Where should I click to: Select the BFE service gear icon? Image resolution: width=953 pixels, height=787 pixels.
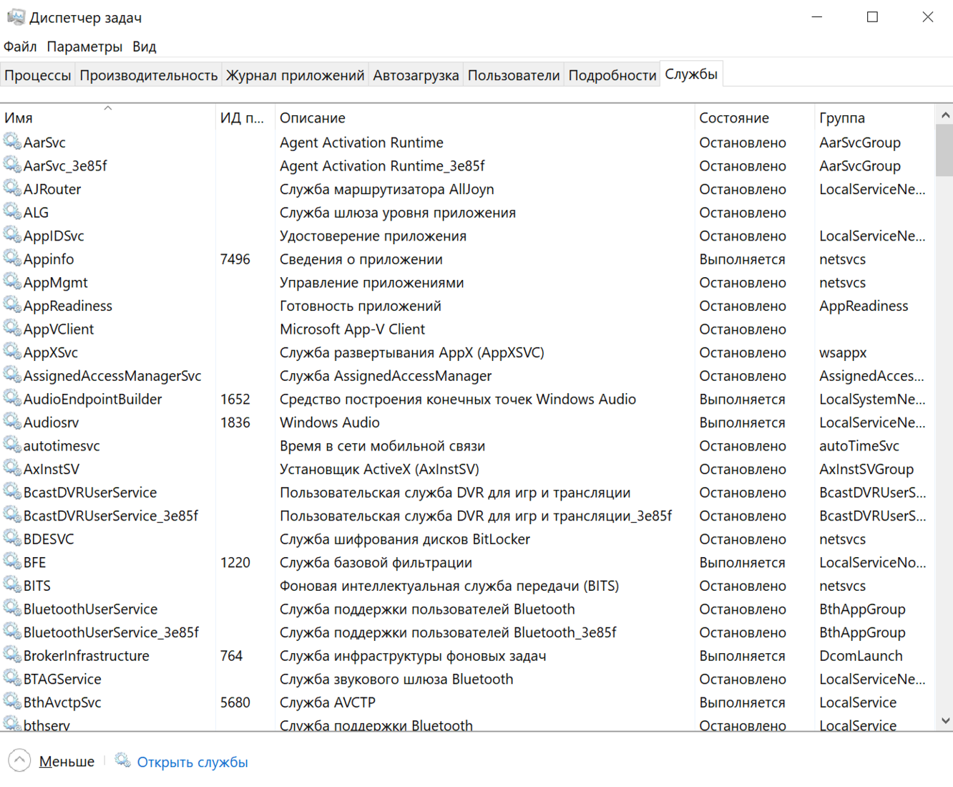[x=12, y=562]
